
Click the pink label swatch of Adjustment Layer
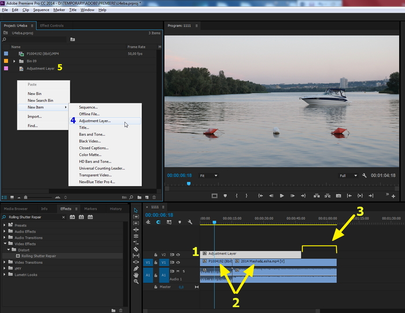point(6,68)
